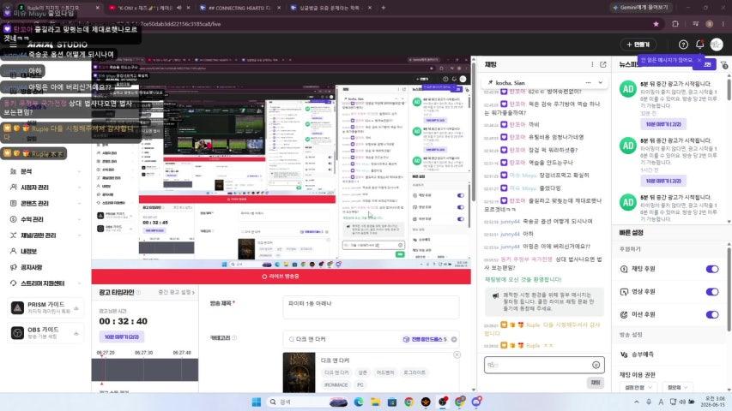Screen dimensions: 732x411
Task: Open the chat panel more options menu
Action: (x=592, y=64)
